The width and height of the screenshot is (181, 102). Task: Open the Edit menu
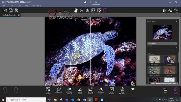click(12, 6)
